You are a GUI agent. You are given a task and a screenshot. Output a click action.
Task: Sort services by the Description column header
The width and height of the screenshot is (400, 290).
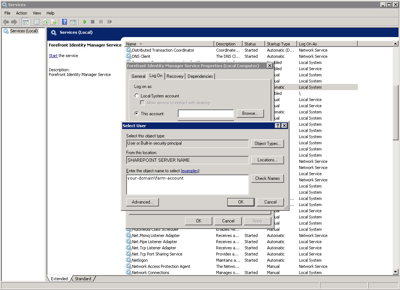coord(228,44)
